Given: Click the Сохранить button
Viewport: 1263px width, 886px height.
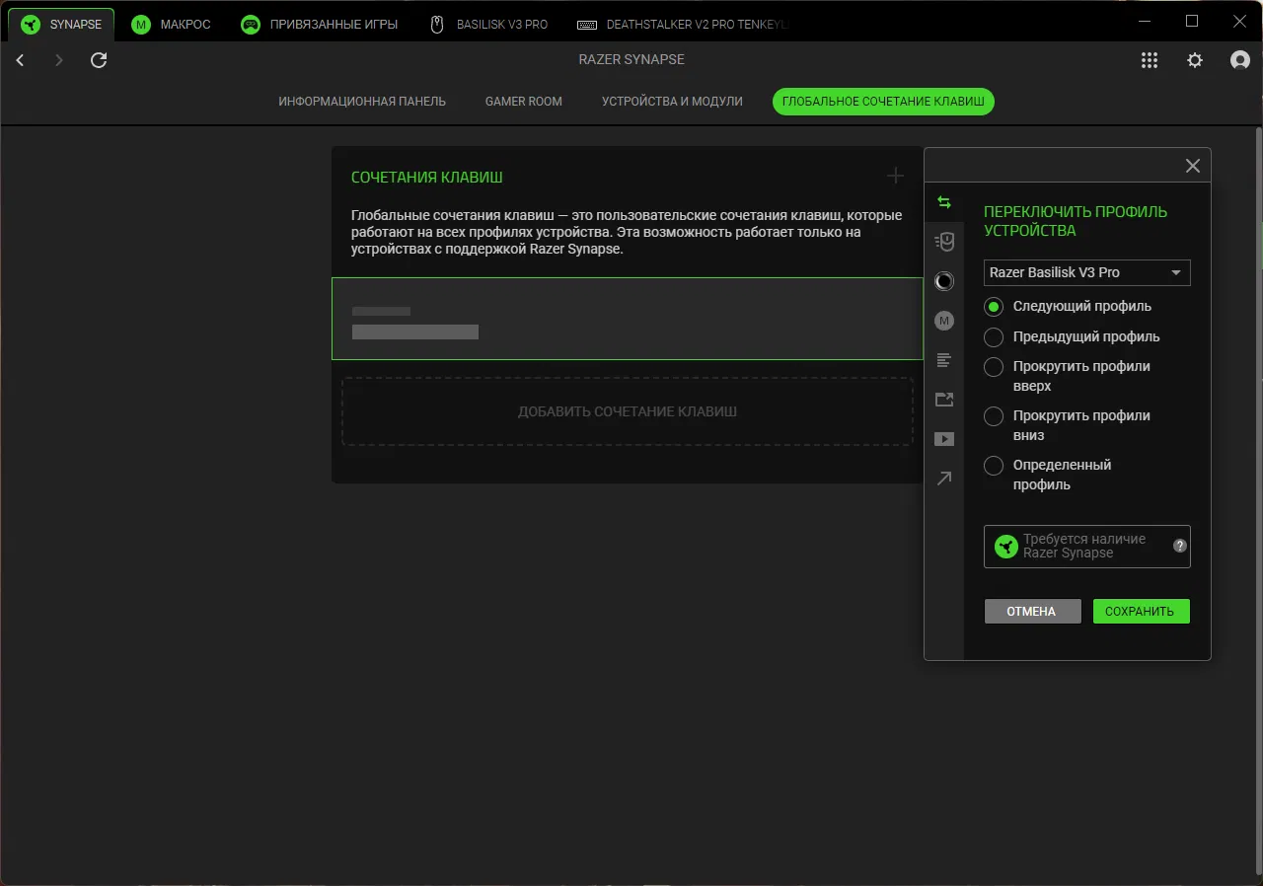Looking at the screenshot, I should pyautogui.click(x=1141, y=612).
